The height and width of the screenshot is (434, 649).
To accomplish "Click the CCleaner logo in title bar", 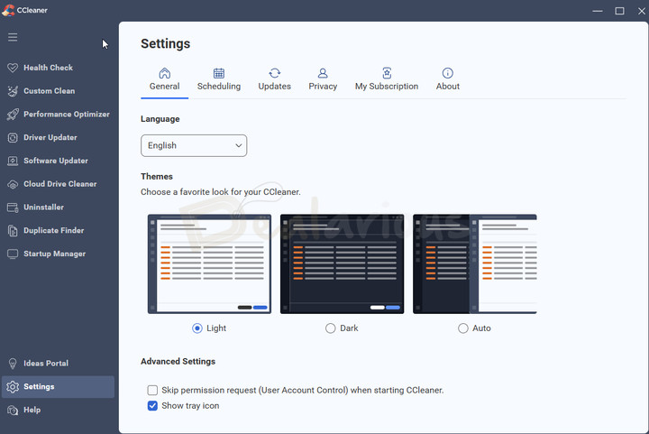I will (8, 10).
